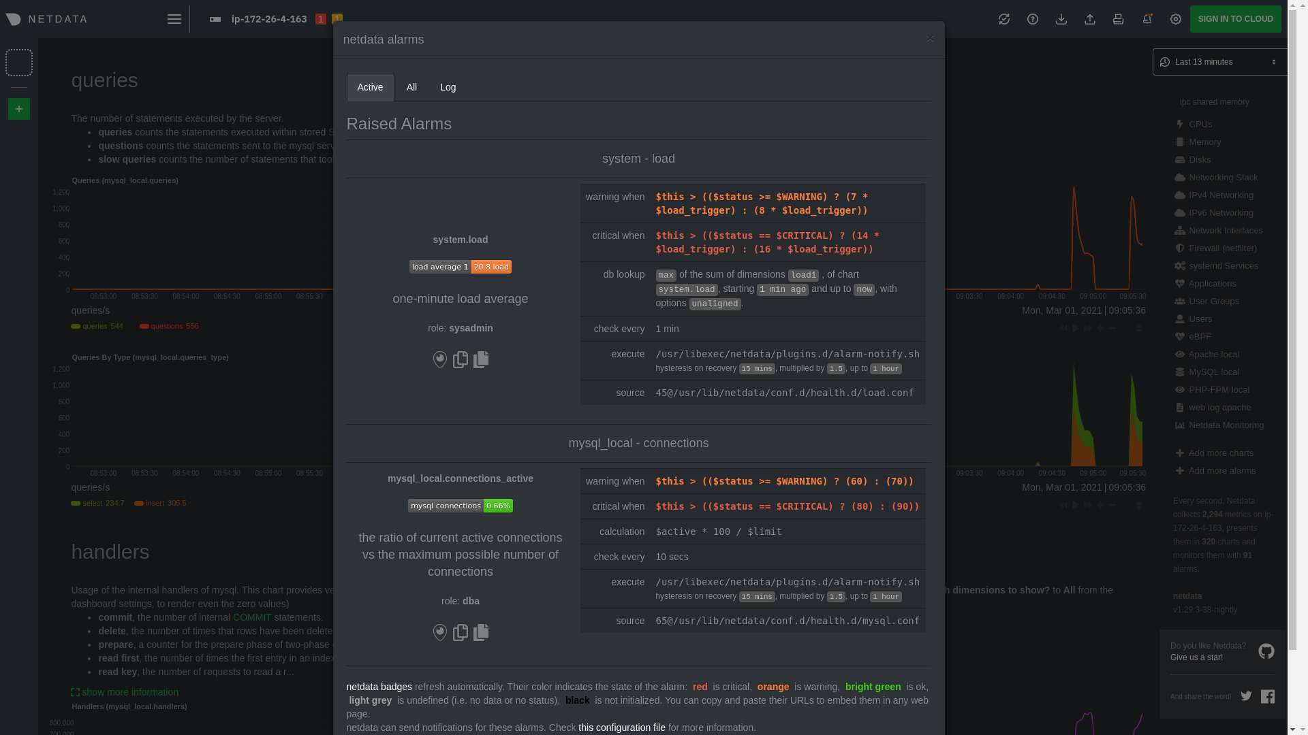Select the Last 13 minutes dropdown

coord(1219,61)
